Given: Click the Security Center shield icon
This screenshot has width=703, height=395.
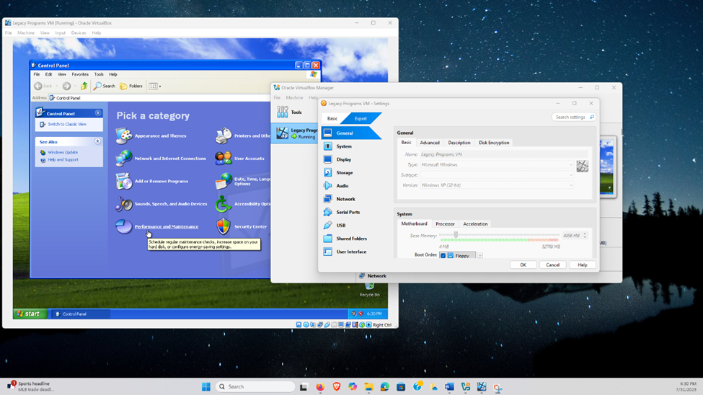Looking at the screenshot, I should point(224,226).
